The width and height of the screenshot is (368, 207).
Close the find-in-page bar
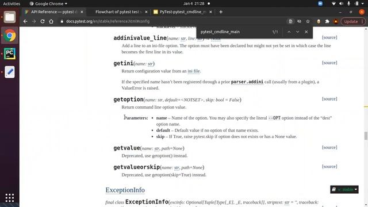306,32
